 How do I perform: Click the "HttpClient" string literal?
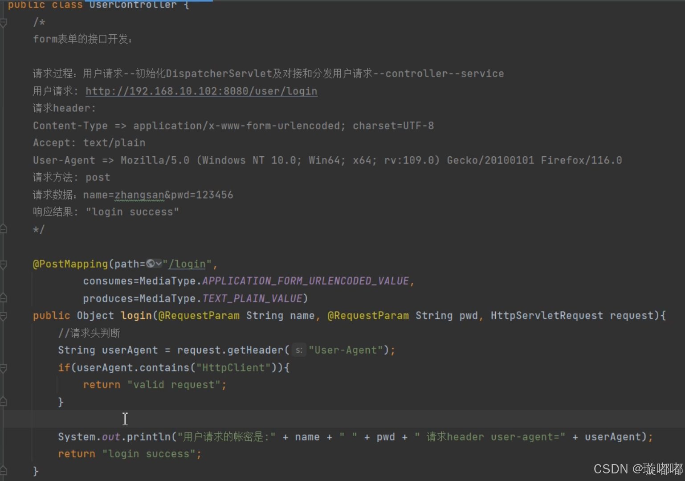pyautogui.click(x=233, y=367)
